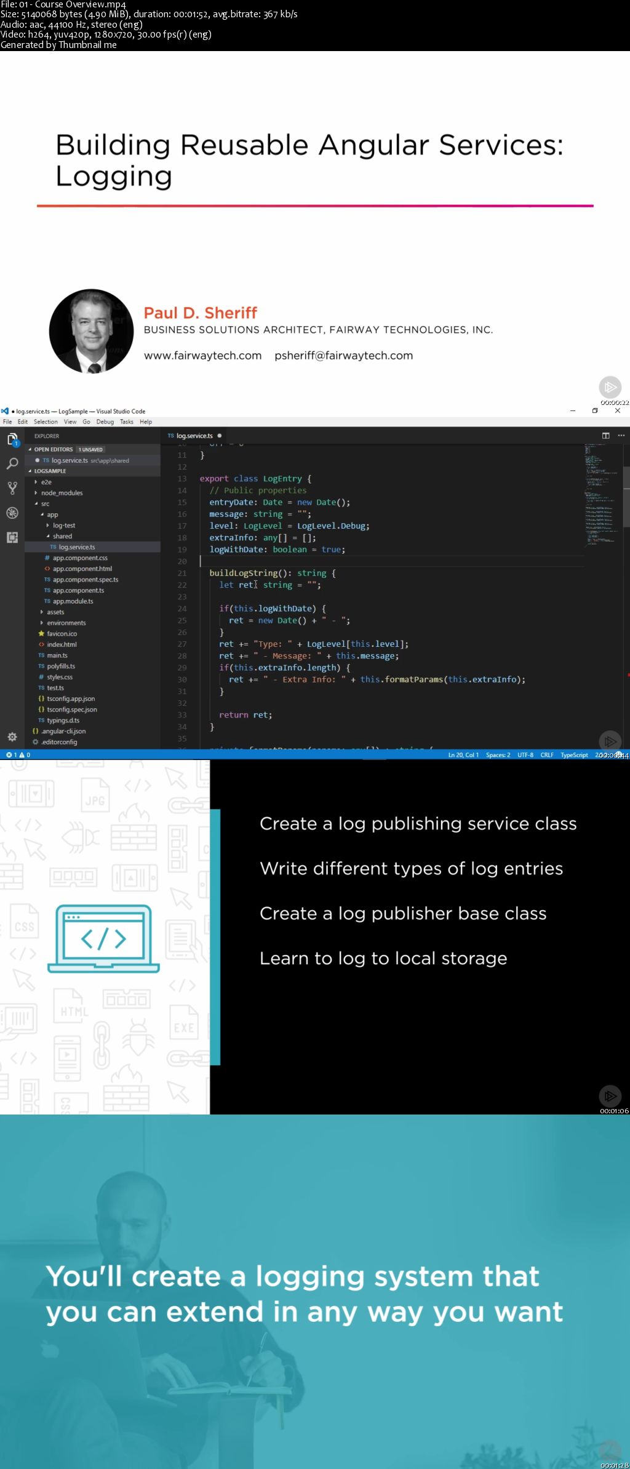Open the File menu
Screen dimensions: 630x1469
click(7, 422)
